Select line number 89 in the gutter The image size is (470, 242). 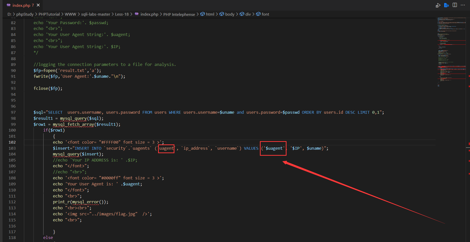click(13, 65)
